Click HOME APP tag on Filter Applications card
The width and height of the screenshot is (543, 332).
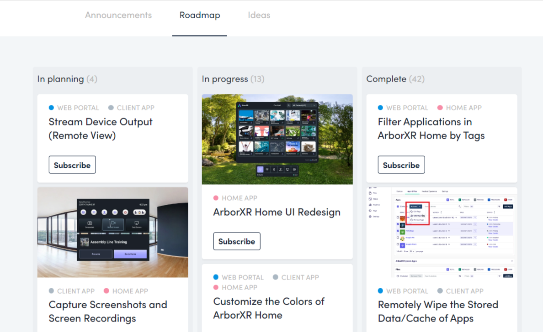pyautogui.click(x=459, y=108)
